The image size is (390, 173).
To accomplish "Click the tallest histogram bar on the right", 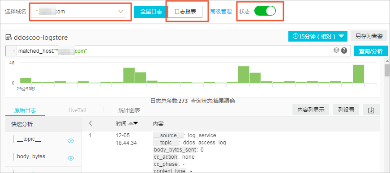I will (358, 74).
